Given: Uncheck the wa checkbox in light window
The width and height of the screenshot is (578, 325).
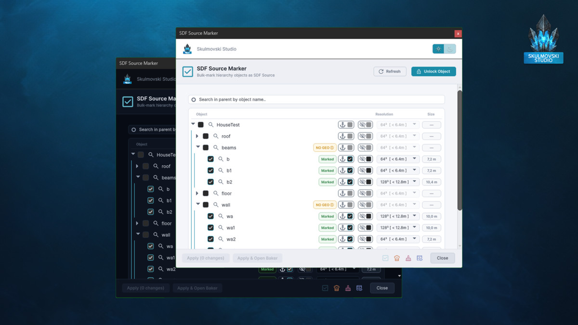Looking at the screenshot, I should point(210,216).
